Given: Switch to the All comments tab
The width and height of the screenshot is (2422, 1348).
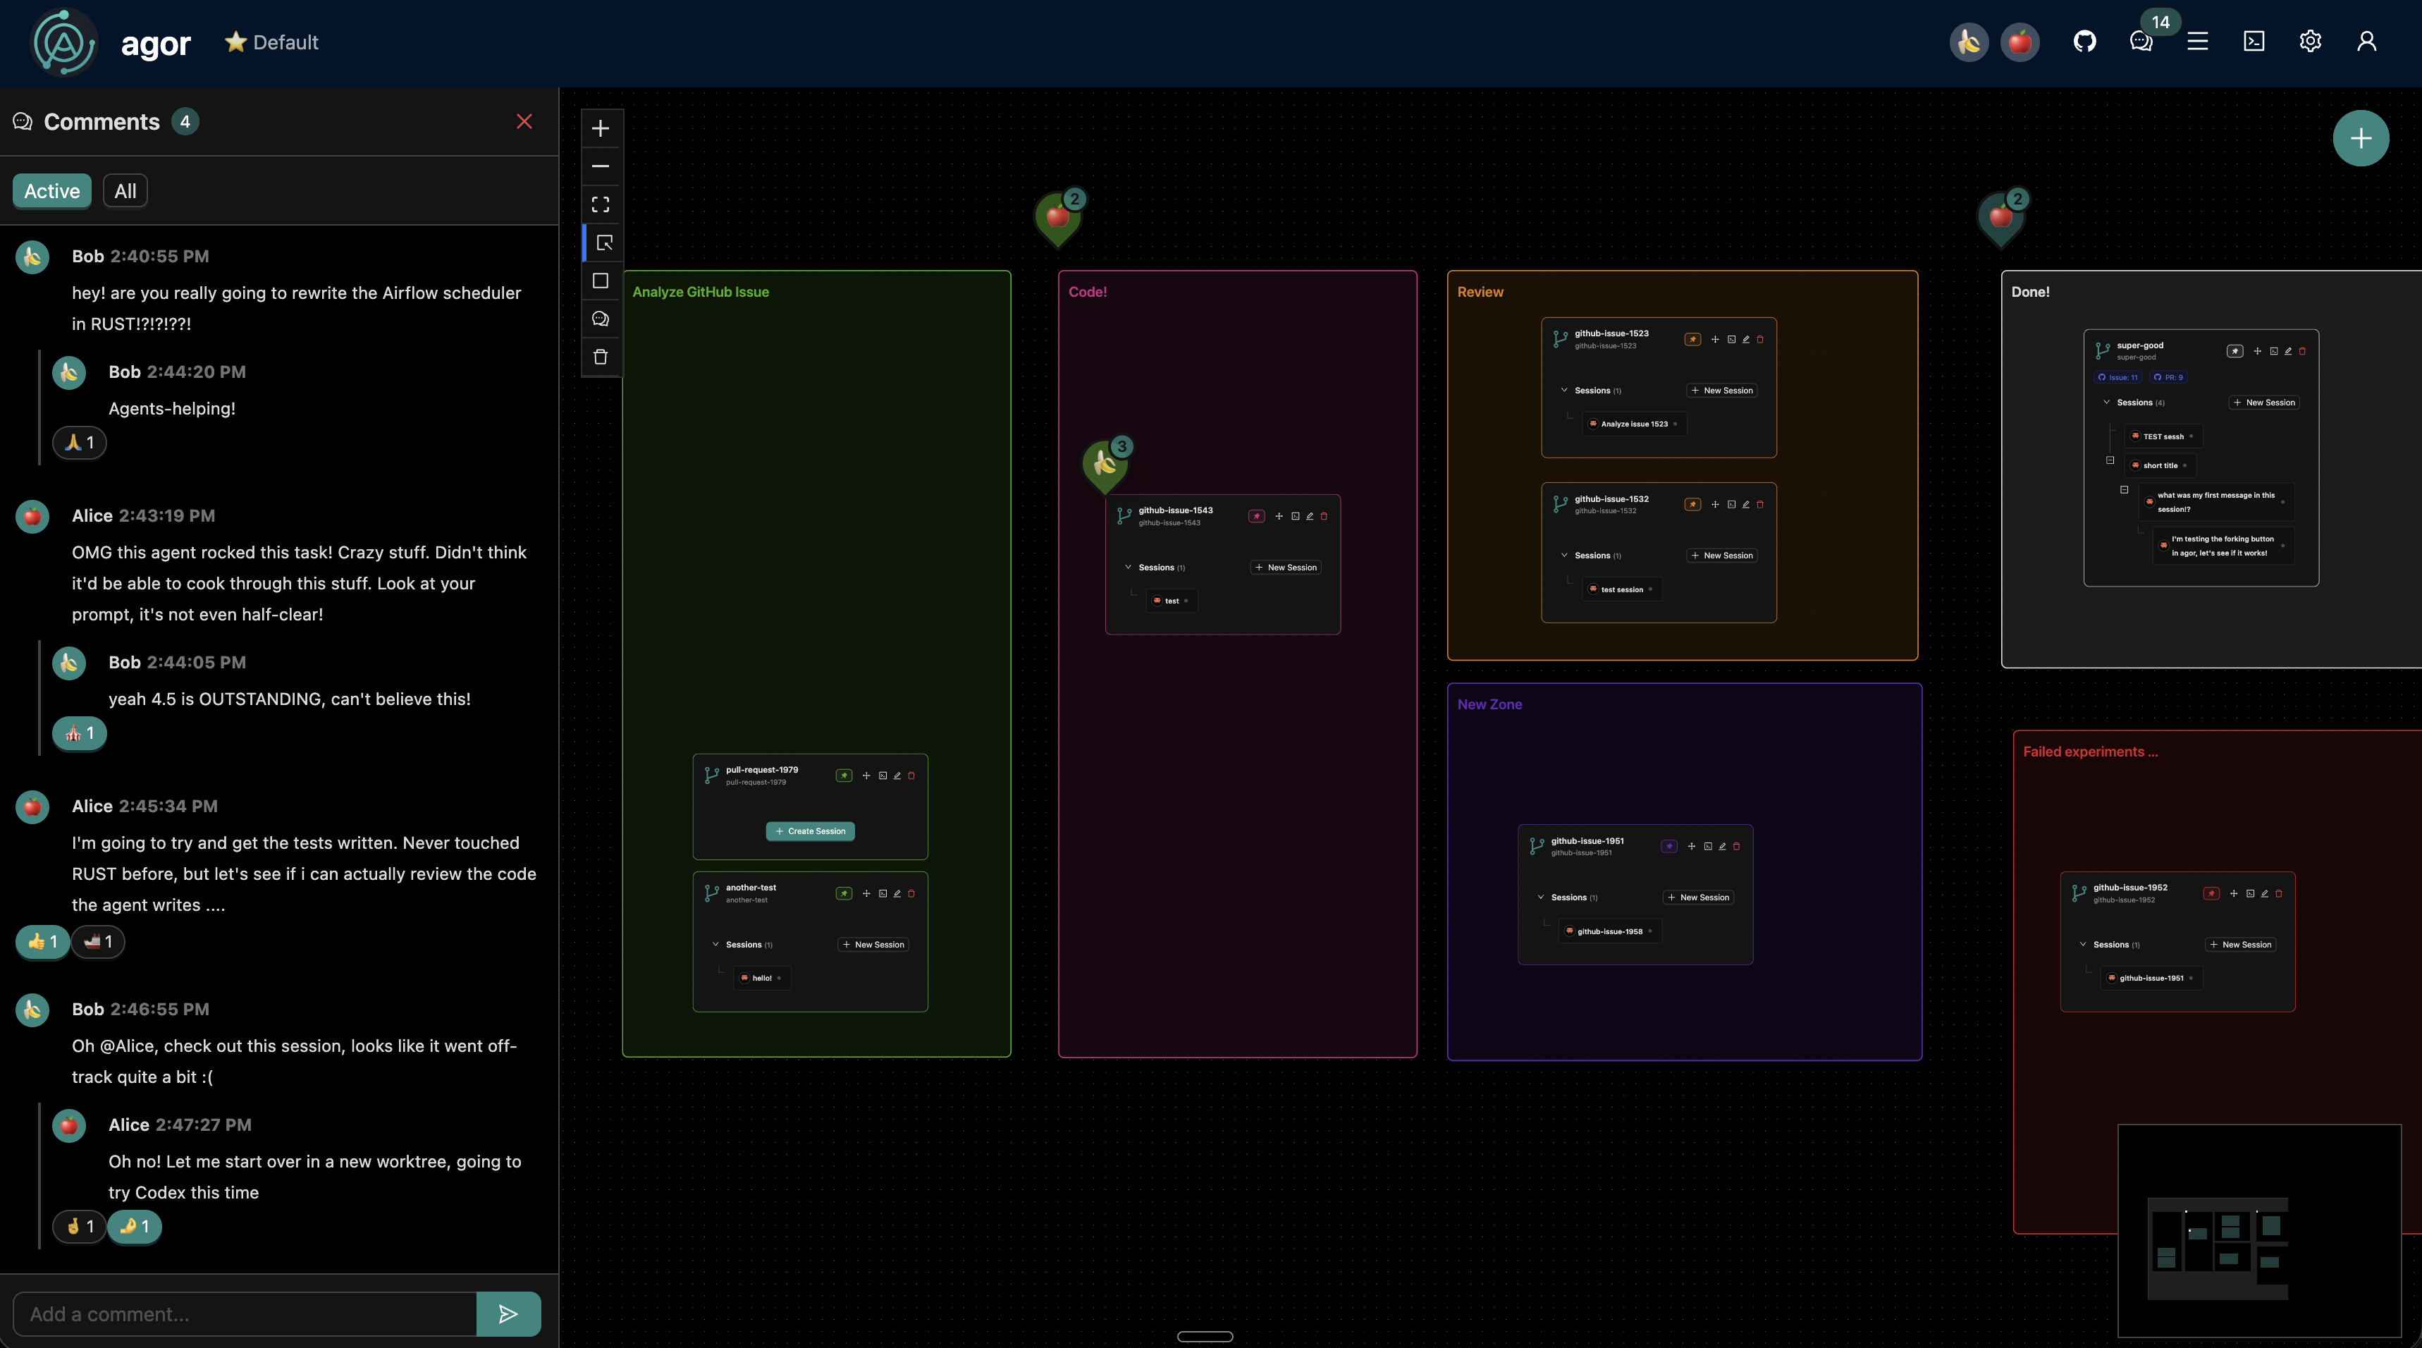Looking at the screenshot, I should [x=125, y=190].
